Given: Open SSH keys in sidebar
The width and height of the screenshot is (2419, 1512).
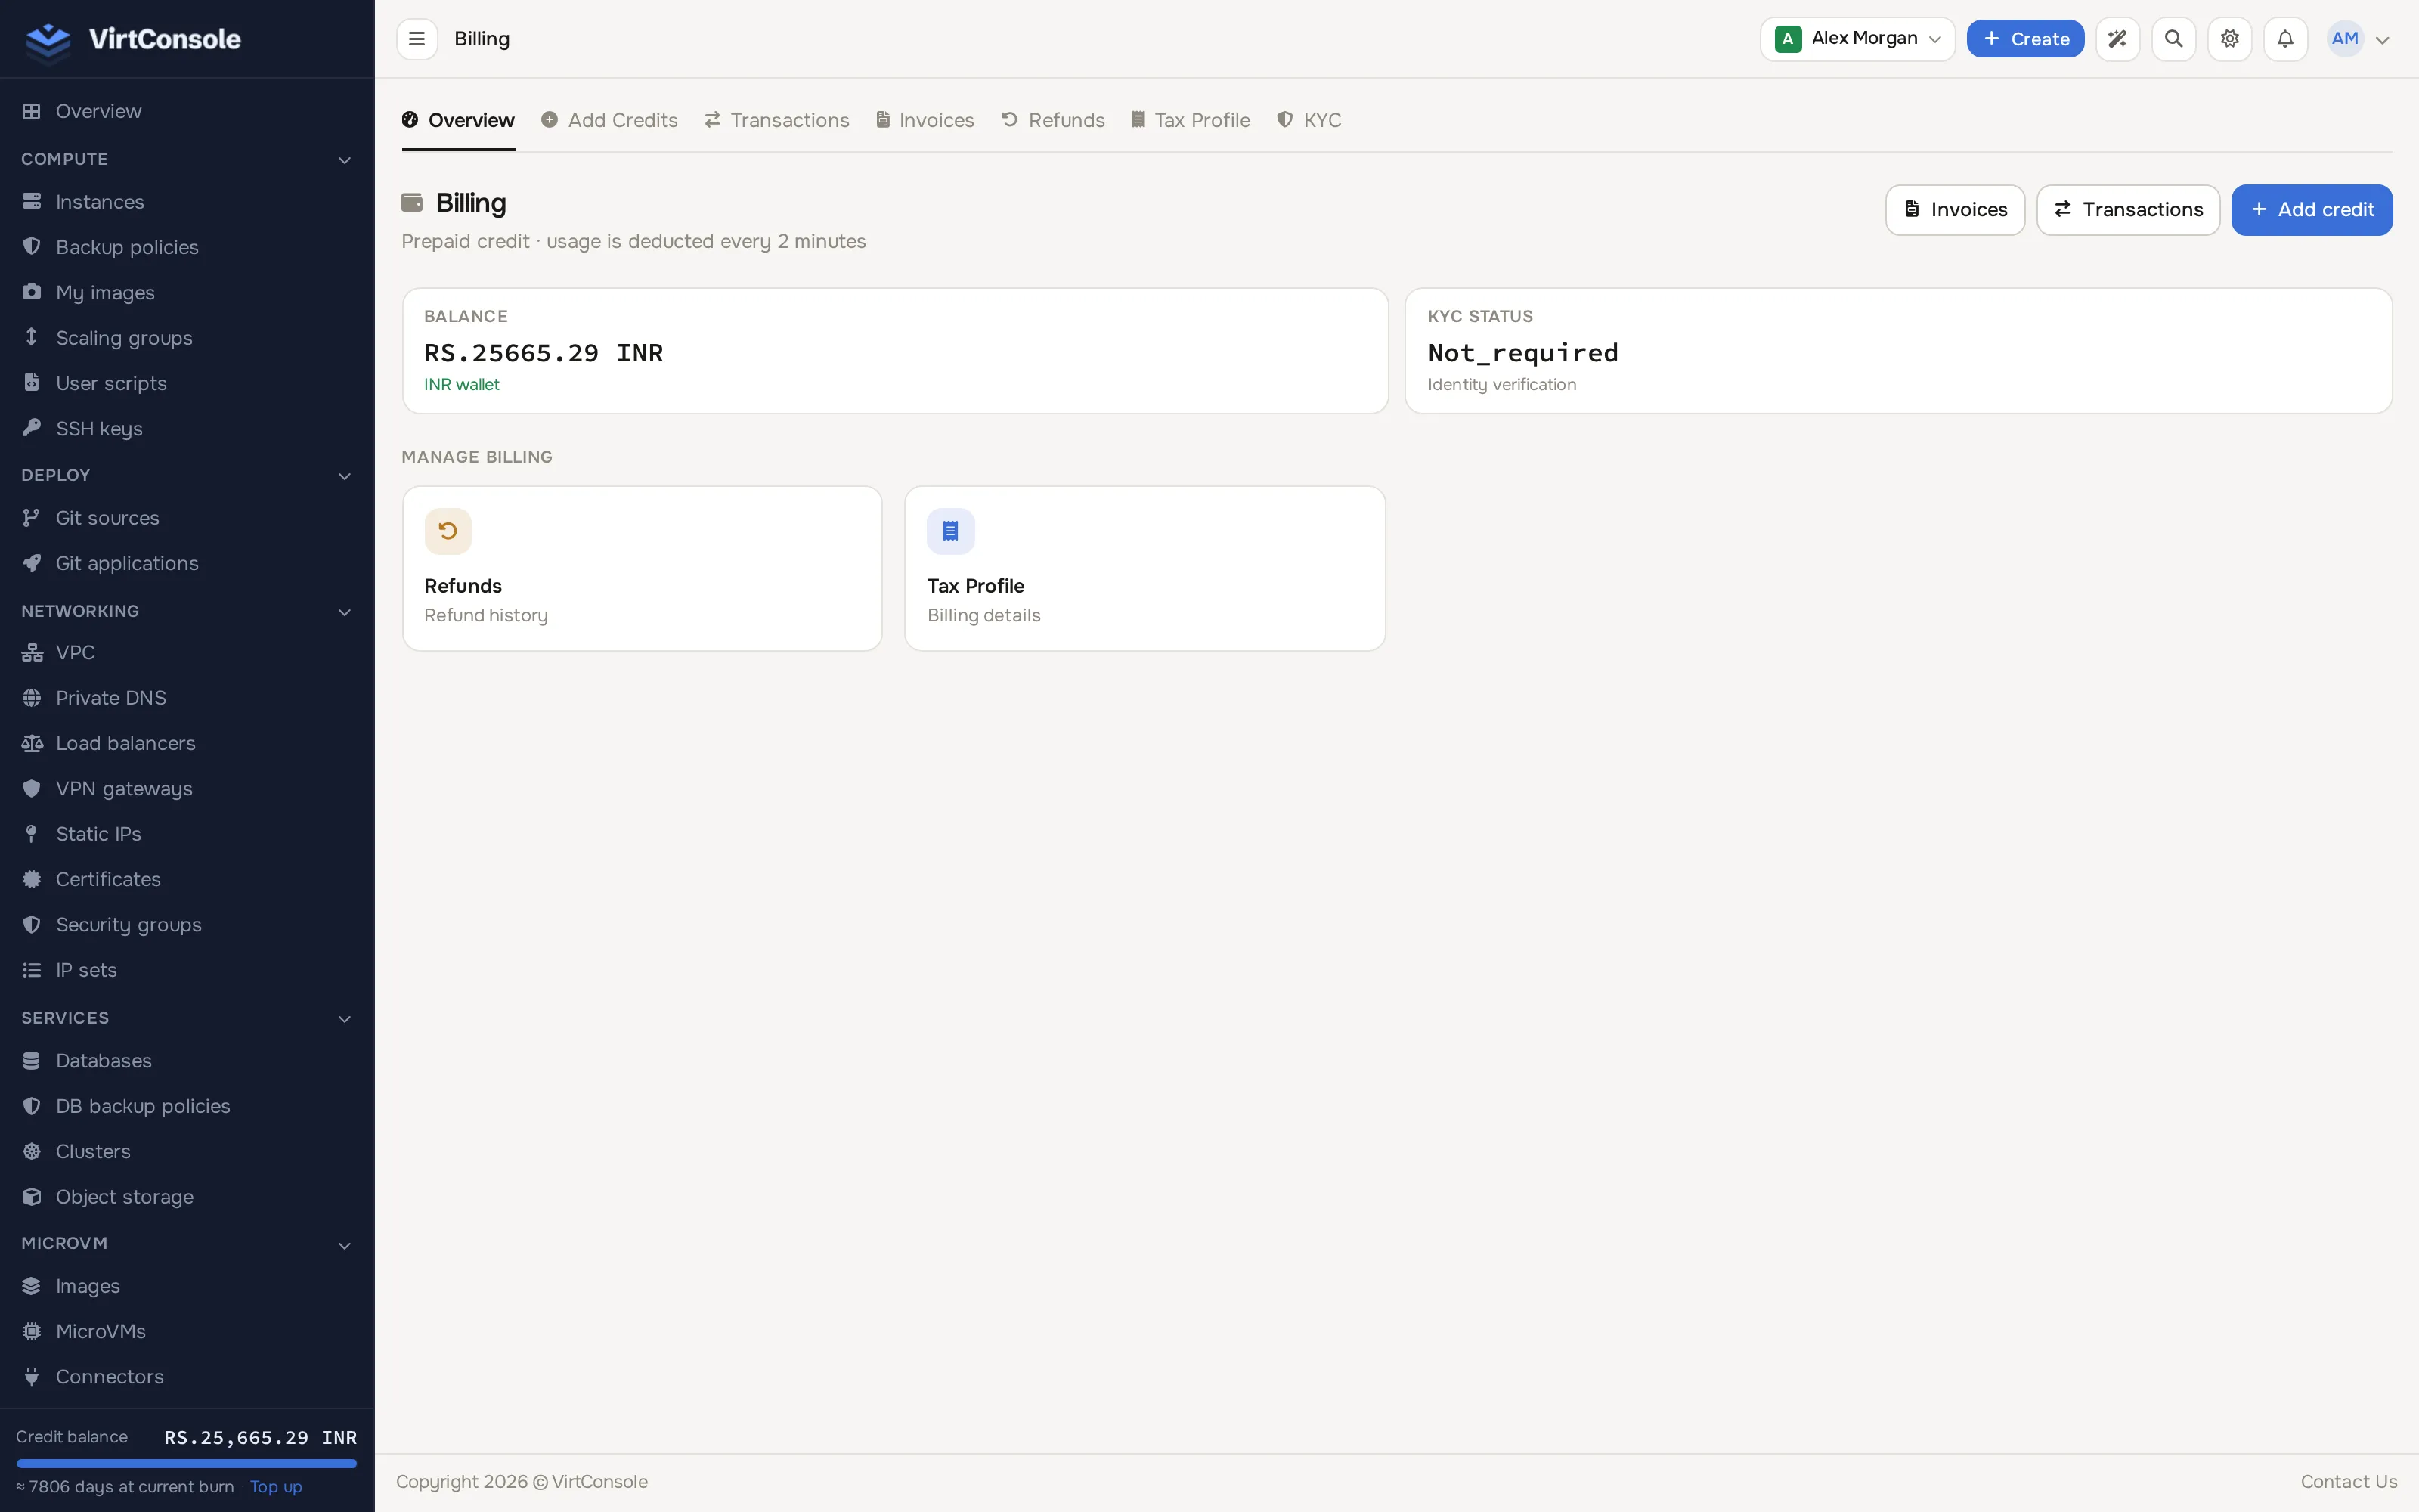Looking at the screenshot, I should [x=187, y=428].
